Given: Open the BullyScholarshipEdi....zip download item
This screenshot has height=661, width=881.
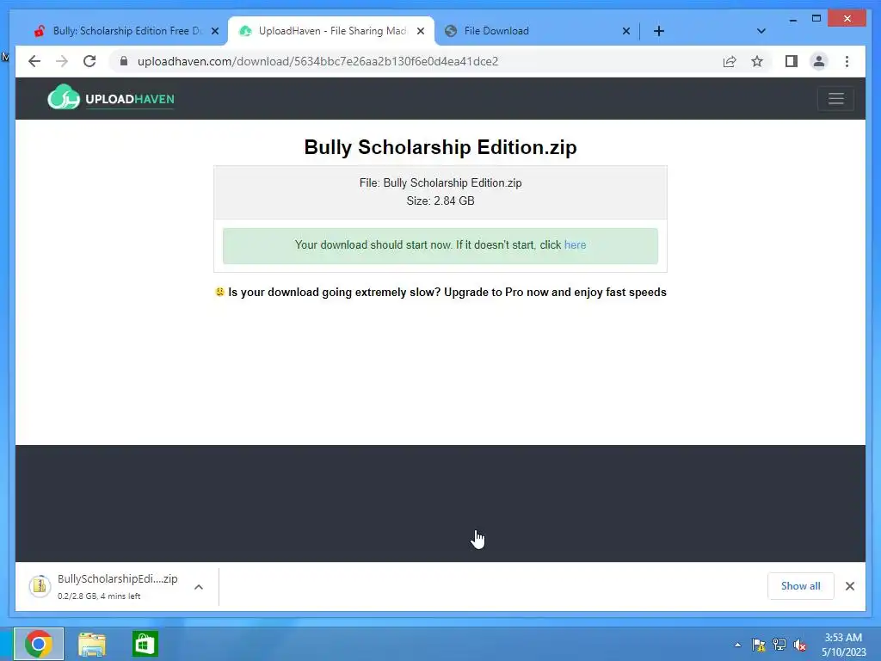Looking at the screenshot, I should click(117, 586).
